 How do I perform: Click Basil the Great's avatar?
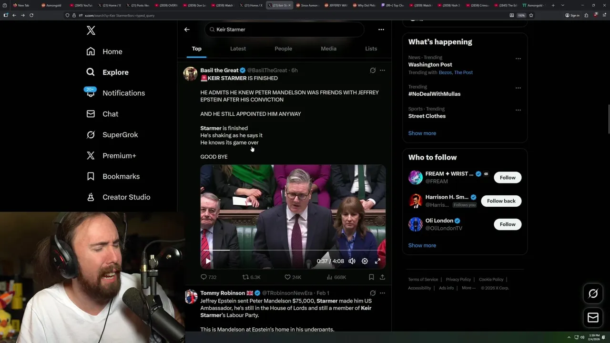(x=190, y=74)
